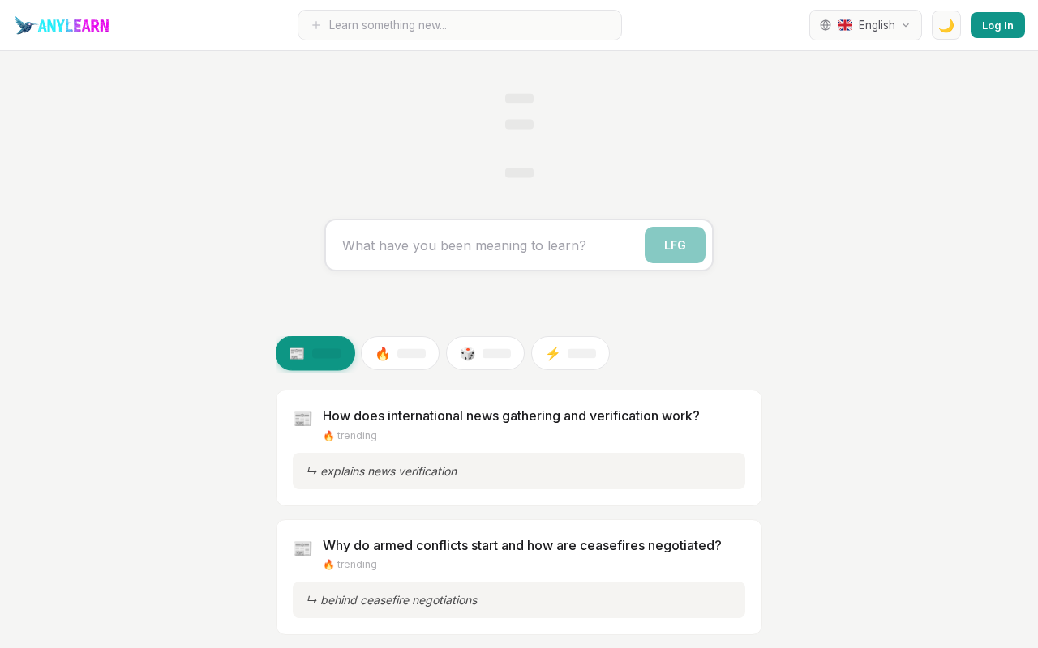
Task: Click the plus icon in the top search bar
Action: pyautogui.click(x=316, y=25)
